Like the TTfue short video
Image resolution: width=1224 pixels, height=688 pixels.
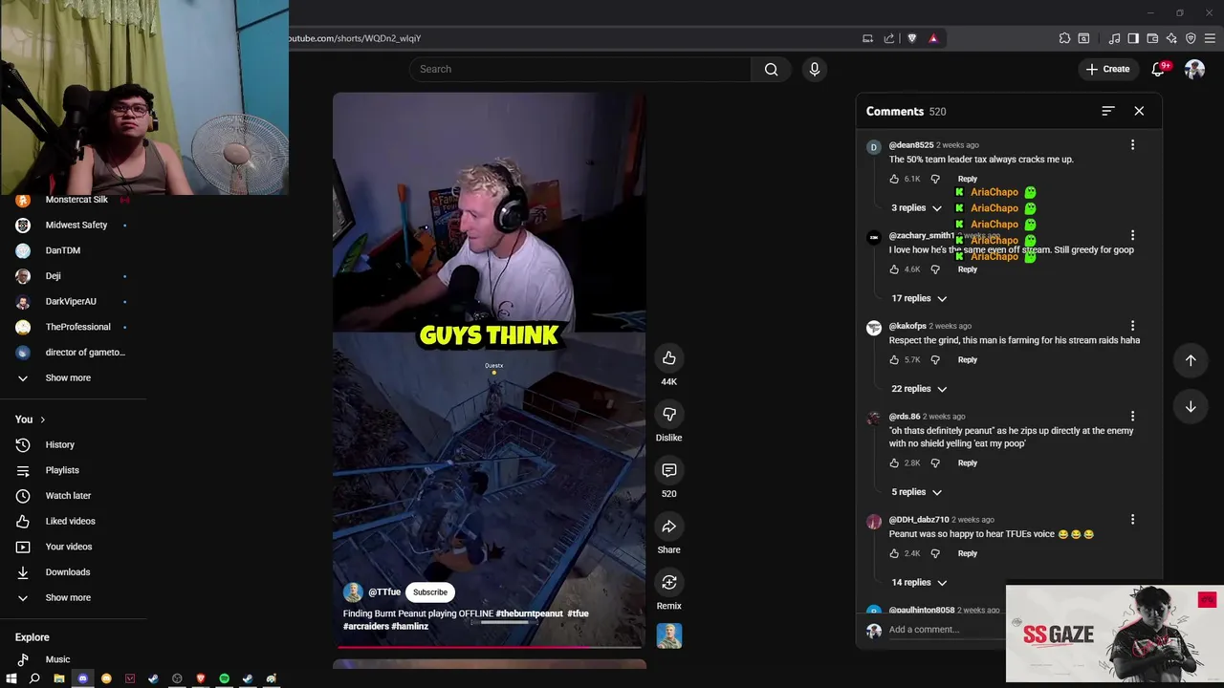tap(668, 358)
